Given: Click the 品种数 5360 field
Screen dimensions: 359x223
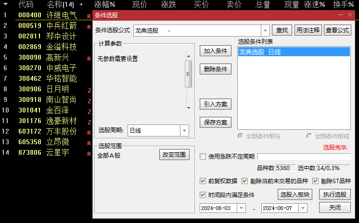Looking at the screenshot, I should pyautogui.click(x=285, y=168).
